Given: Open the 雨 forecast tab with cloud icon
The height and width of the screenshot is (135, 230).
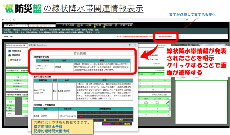Looking at the screenshot, I should [x=80, y=25].
